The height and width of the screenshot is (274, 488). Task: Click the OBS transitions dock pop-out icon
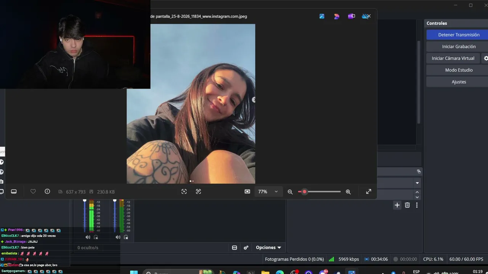coord(419,172)
